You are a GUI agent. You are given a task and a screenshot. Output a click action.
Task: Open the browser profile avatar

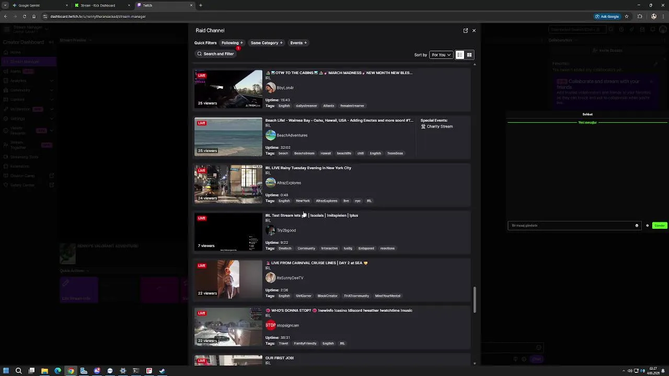click(653, 16)
